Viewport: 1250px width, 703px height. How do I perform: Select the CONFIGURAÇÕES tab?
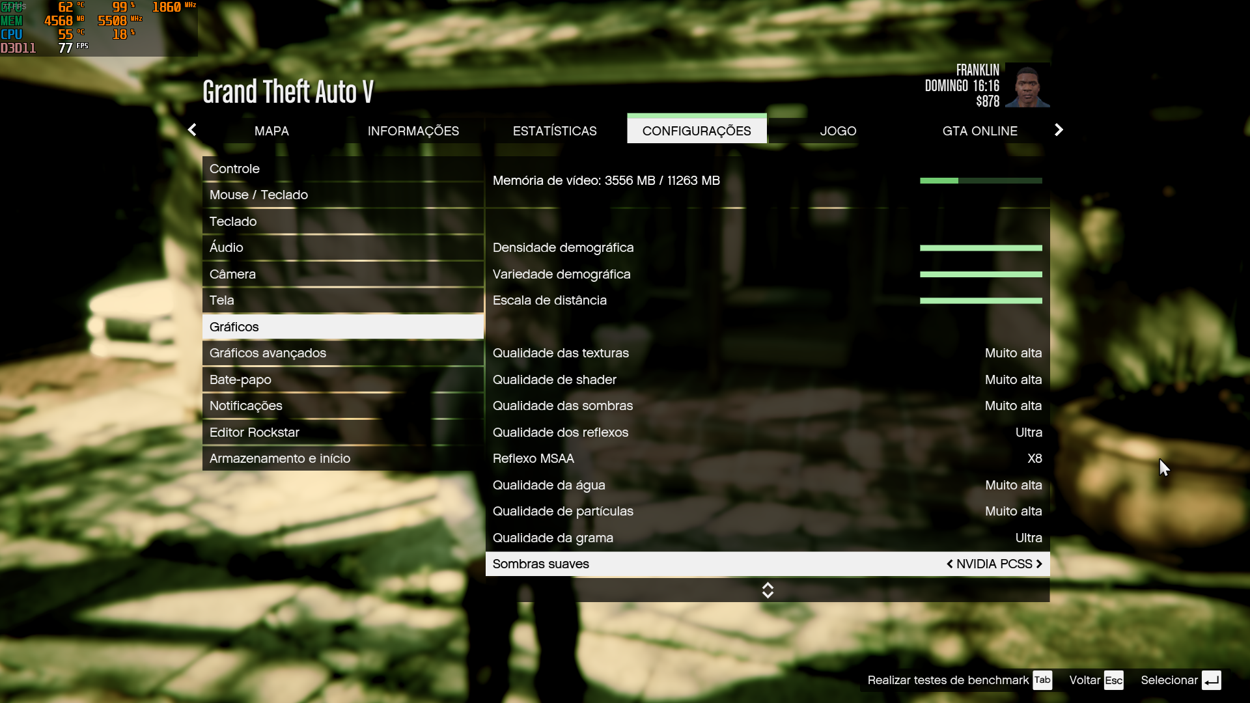tap(697, 129)
